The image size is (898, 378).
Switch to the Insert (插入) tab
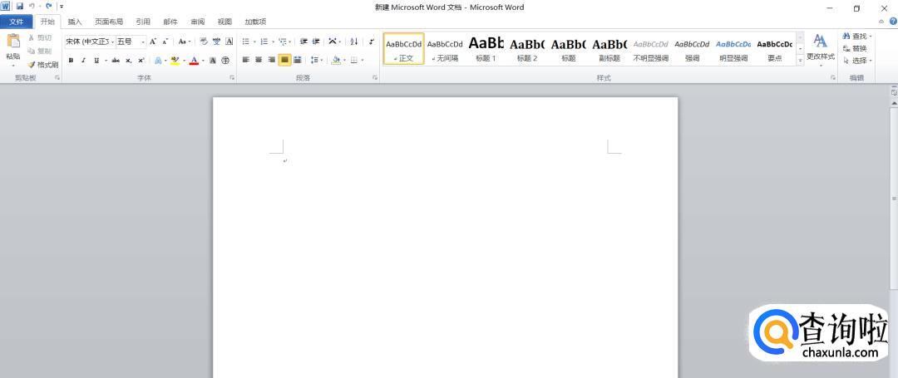[75, 22]
